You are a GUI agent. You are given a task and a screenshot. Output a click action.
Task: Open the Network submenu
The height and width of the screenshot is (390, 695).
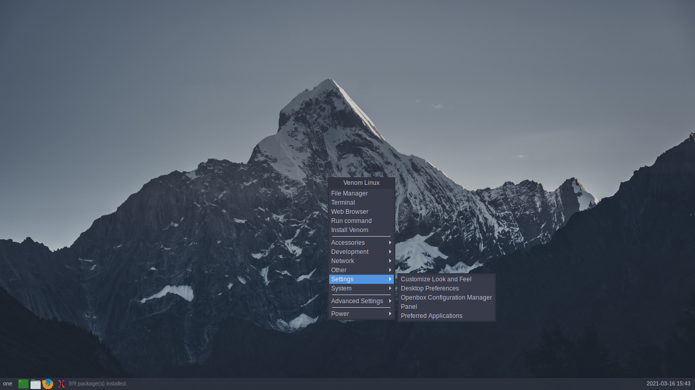click(x=361, y=261)
